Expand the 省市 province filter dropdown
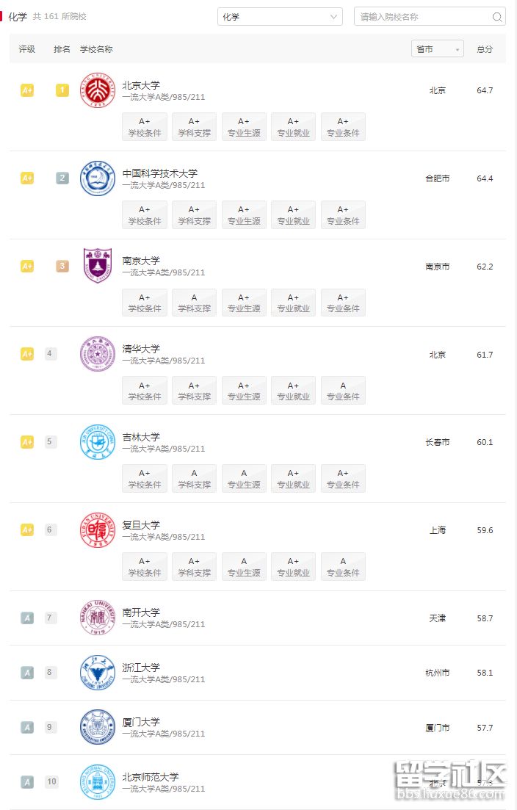 (437, 49)
